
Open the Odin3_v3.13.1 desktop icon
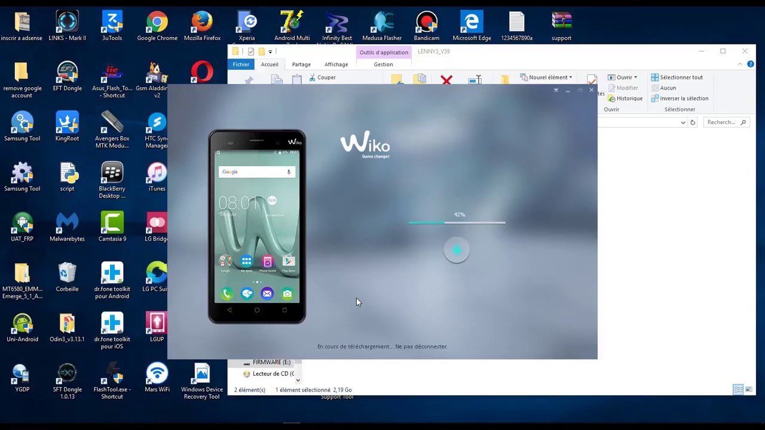(x=67, y=327)
